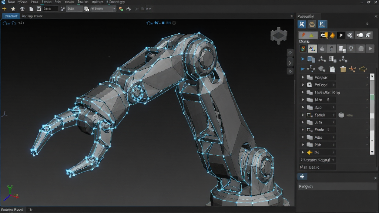Click the grey play triangle button in panel
Image resolution: width=379 pixels, height=213 pixels.
pos(370,49)
